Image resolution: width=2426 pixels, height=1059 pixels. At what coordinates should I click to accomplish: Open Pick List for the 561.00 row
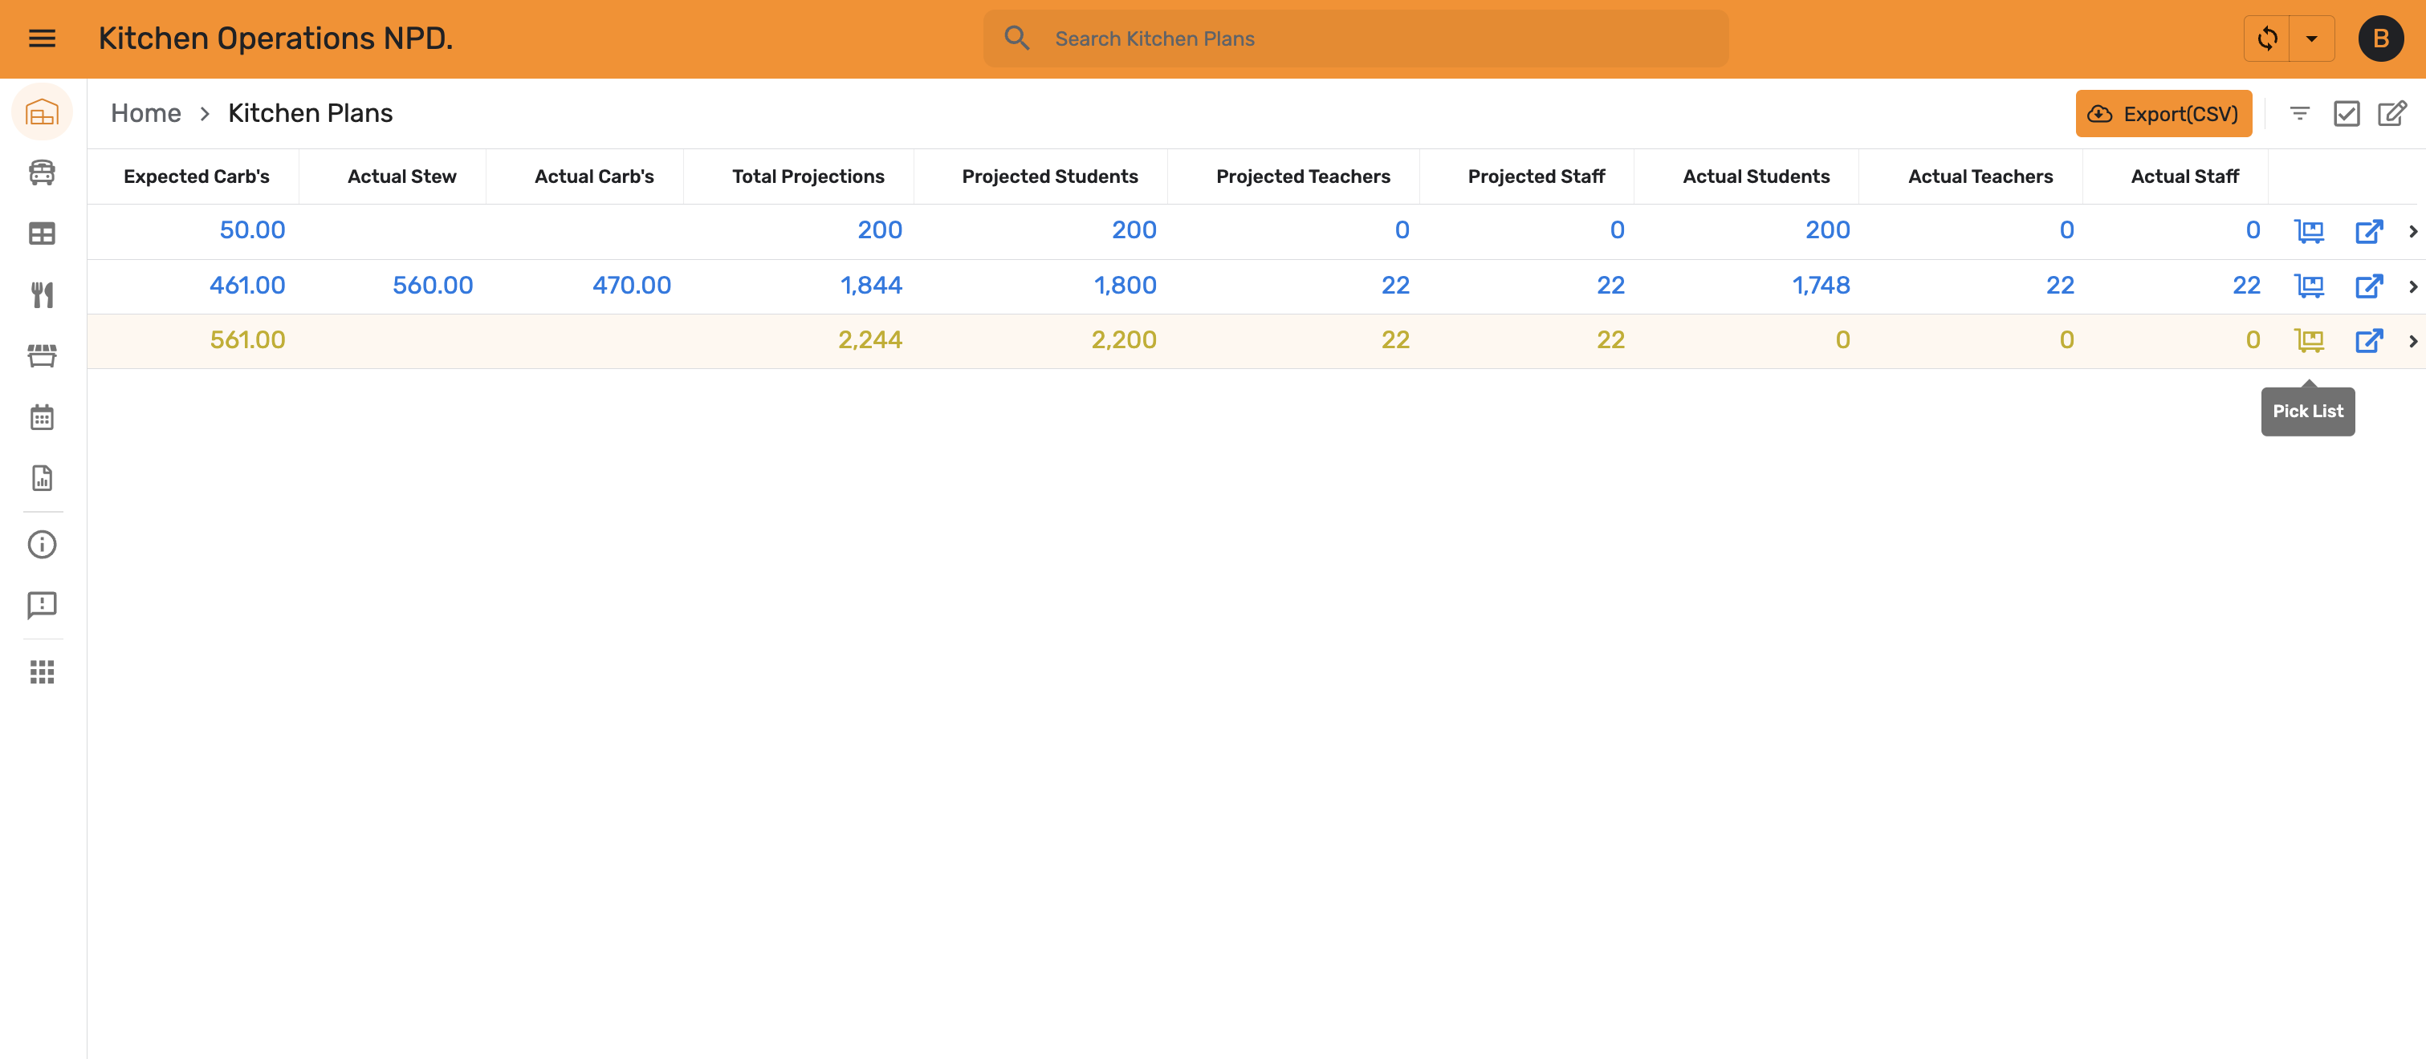tap(2308, 340)
